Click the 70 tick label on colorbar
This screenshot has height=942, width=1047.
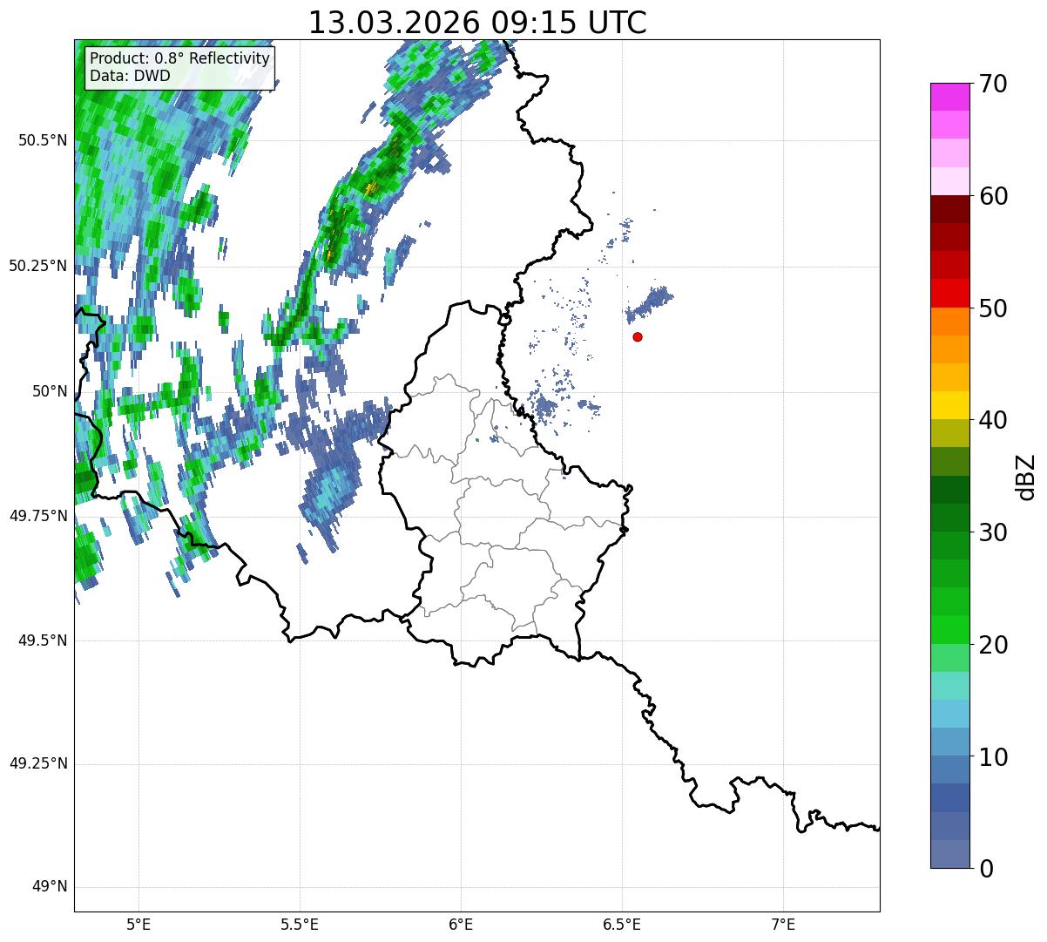pos(994,85)
